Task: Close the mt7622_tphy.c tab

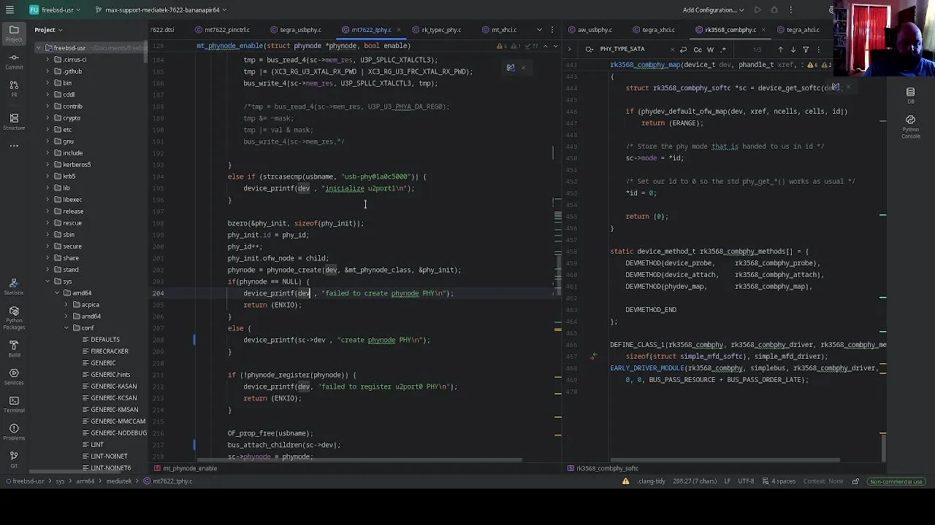Action: pos(398,30)
